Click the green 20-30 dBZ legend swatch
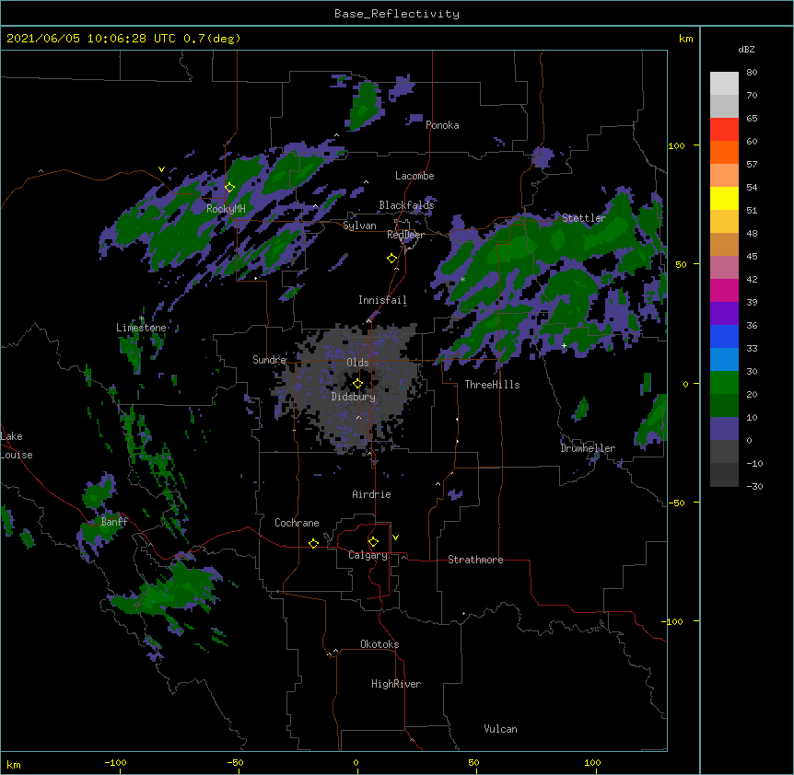 pos(724,383)
